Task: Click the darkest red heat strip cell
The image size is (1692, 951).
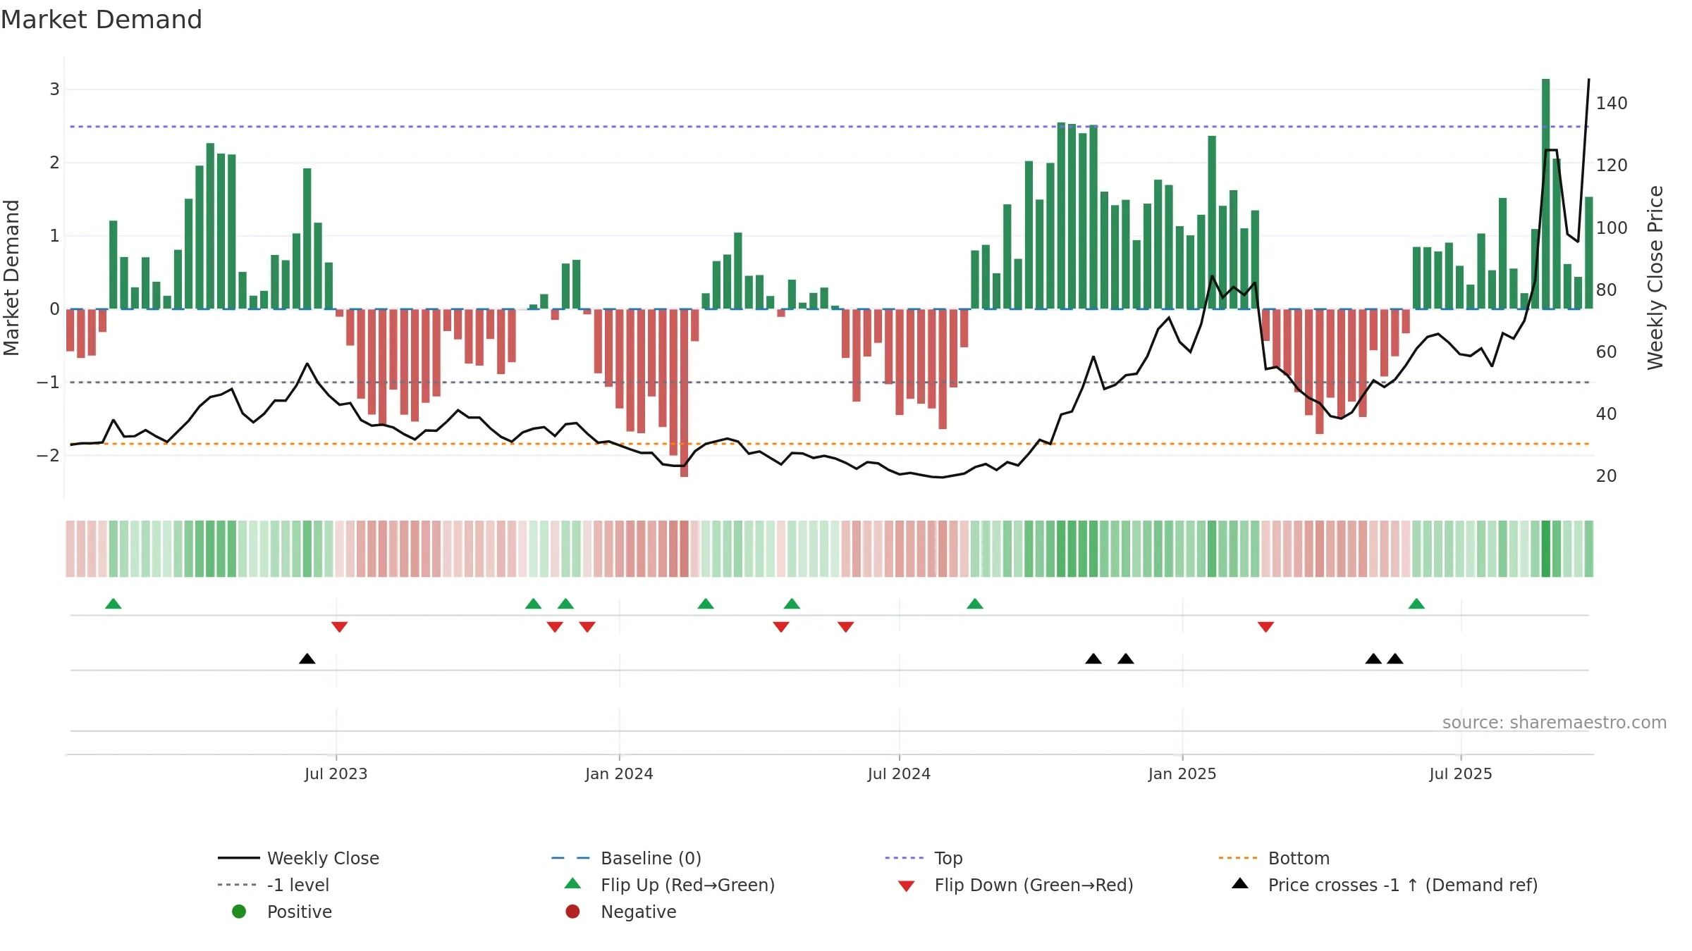Action: coord(684,549)
